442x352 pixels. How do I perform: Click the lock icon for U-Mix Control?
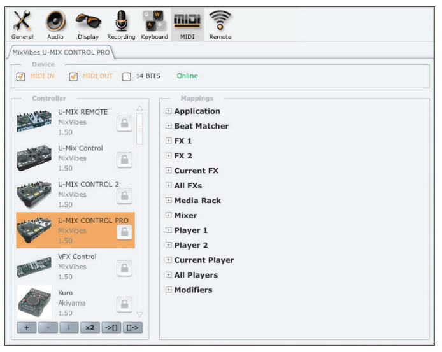click(x=125, y=160)
